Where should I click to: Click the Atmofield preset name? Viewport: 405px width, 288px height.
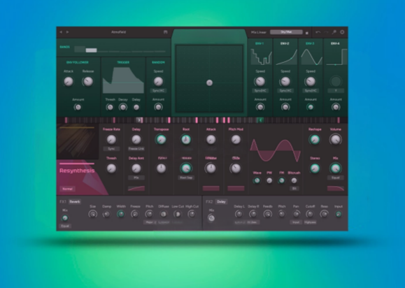[118, 32]
